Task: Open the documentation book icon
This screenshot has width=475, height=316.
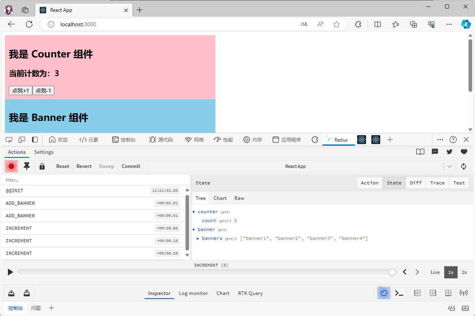Action: pyautogui.click(x=420, y=152)
